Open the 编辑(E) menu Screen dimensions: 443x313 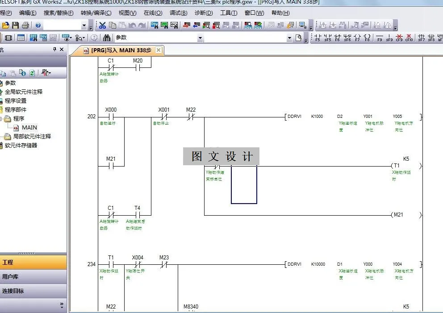[x=28, y=13]
